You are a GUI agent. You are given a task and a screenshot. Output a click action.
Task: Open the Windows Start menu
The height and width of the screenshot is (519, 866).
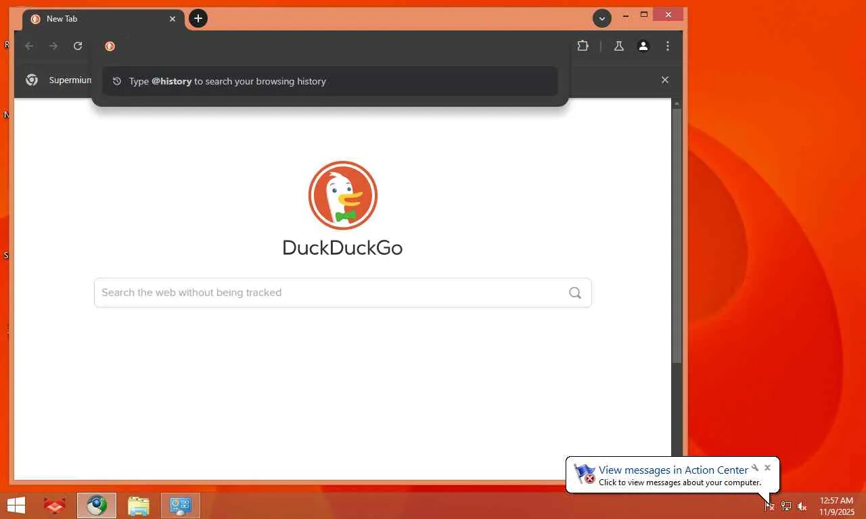(16, 505)
